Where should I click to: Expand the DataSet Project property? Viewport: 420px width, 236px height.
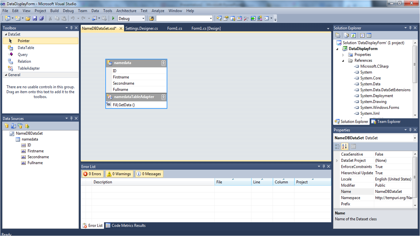coord(337,161)
